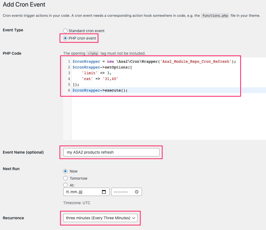266x230 pixels.
Task: Click line number 6 in the editor gutter
Action: [69, 90]
